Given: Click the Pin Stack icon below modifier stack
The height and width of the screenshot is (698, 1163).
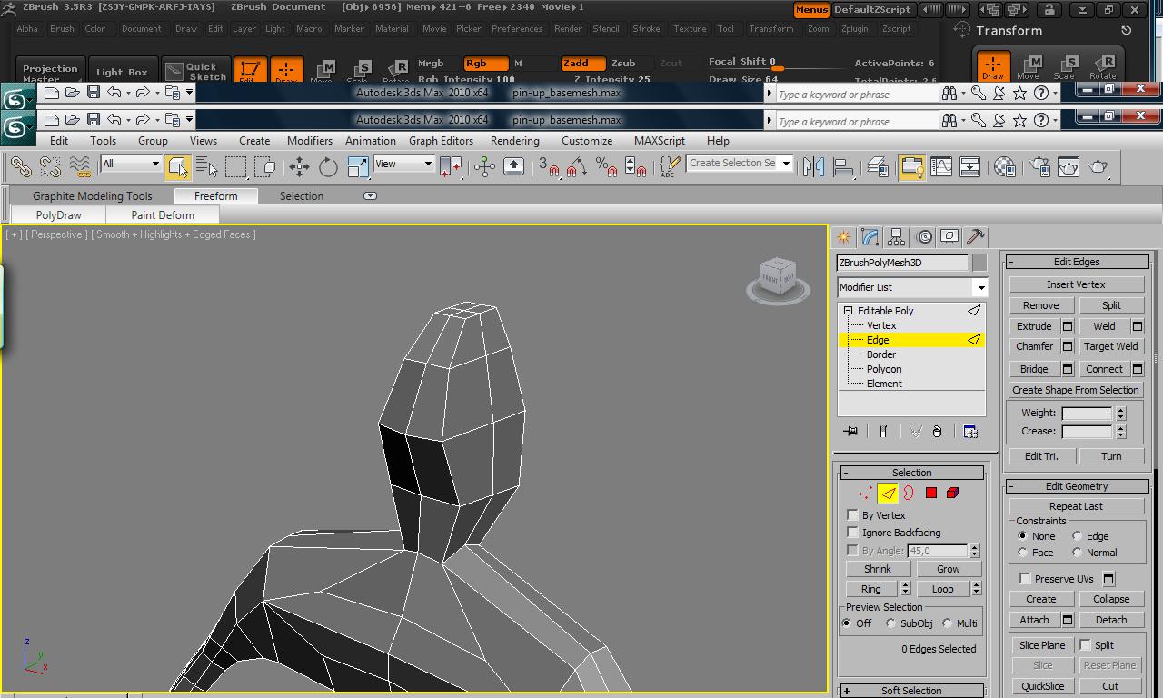Looking at the screenshot, I should pyautogui.click(x=850, y=431).
